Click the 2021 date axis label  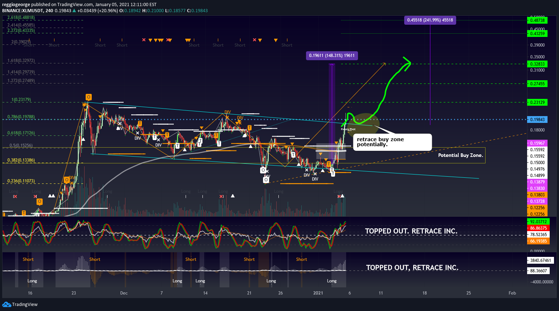318,293
